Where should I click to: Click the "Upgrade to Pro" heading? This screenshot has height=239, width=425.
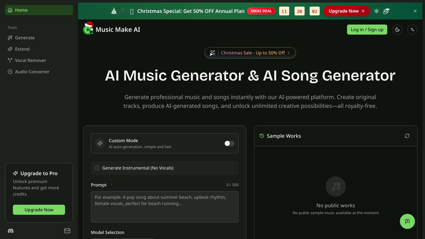[x=39, y=173]
